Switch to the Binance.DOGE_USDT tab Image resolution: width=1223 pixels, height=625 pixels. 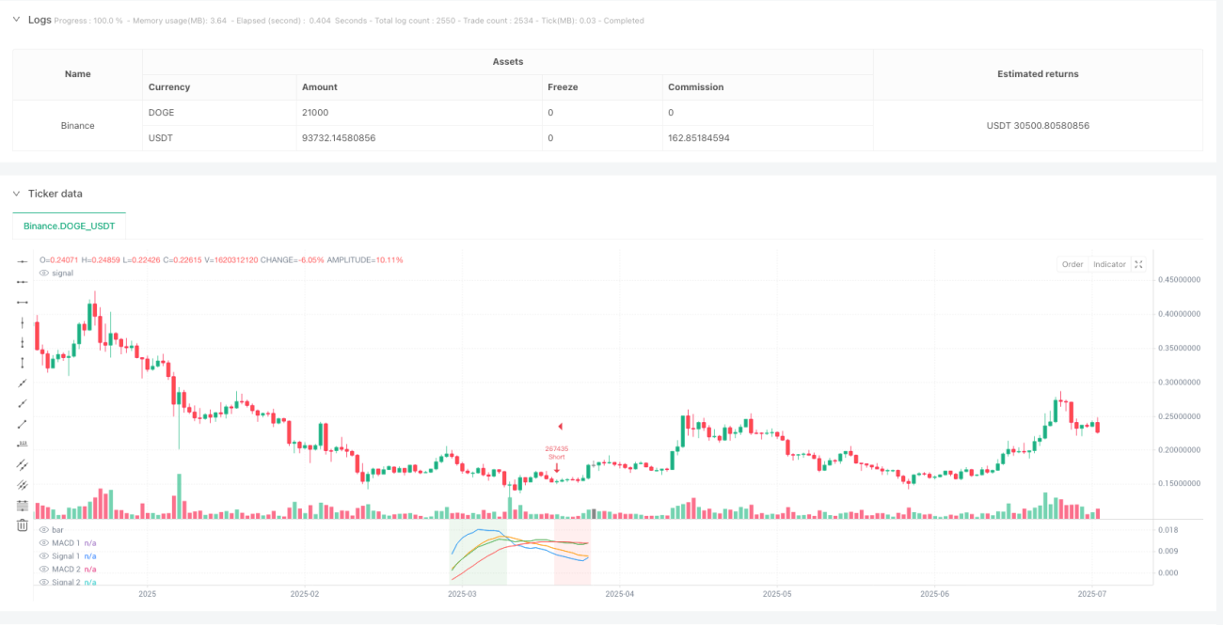coord(69,227)
